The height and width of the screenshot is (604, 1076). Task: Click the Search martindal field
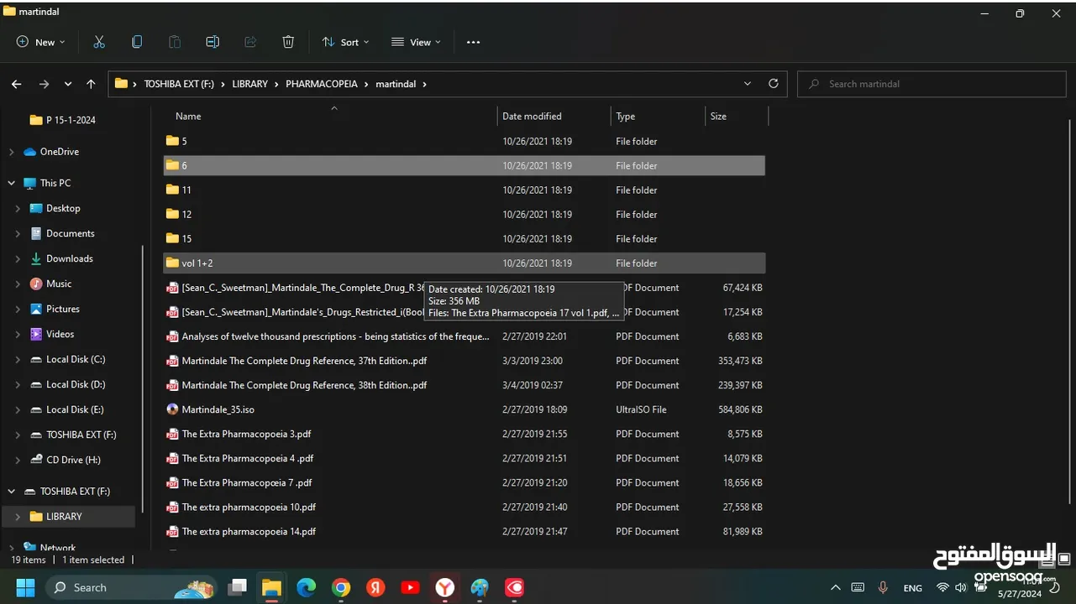932,84
